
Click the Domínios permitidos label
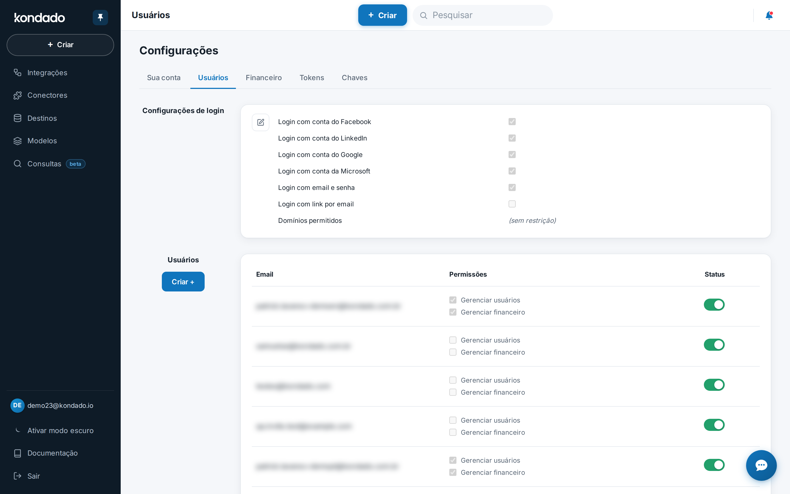[x=310, y=221]
